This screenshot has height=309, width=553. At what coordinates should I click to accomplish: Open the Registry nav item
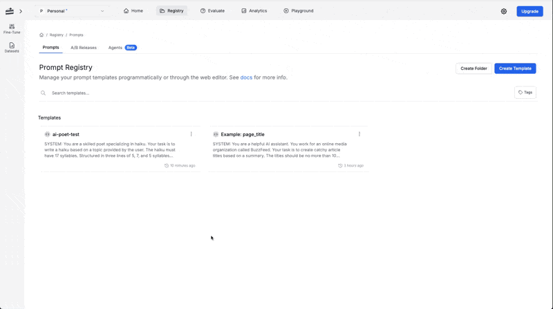click(171, 11)
